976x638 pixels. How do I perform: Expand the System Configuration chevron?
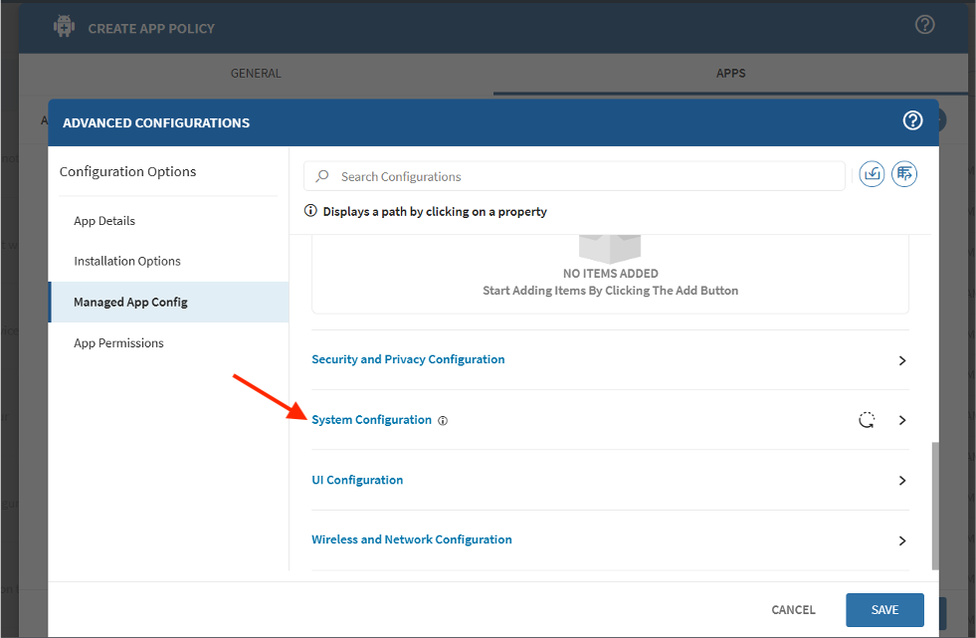click(902, 420)
